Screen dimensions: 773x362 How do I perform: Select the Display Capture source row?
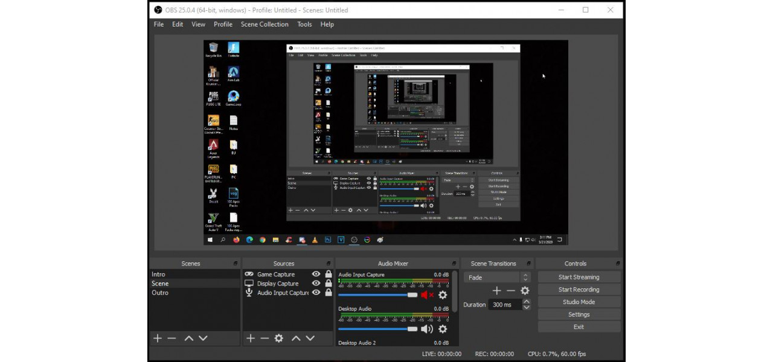click(x=287, y=284)
